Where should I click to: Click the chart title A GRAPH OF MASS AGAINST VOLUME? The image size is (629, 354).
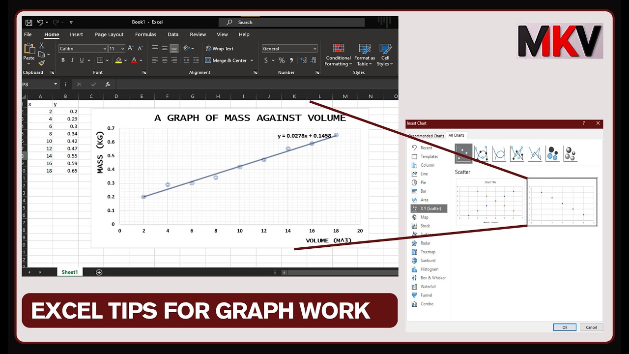pyautogui.click(x=250, y=118)
